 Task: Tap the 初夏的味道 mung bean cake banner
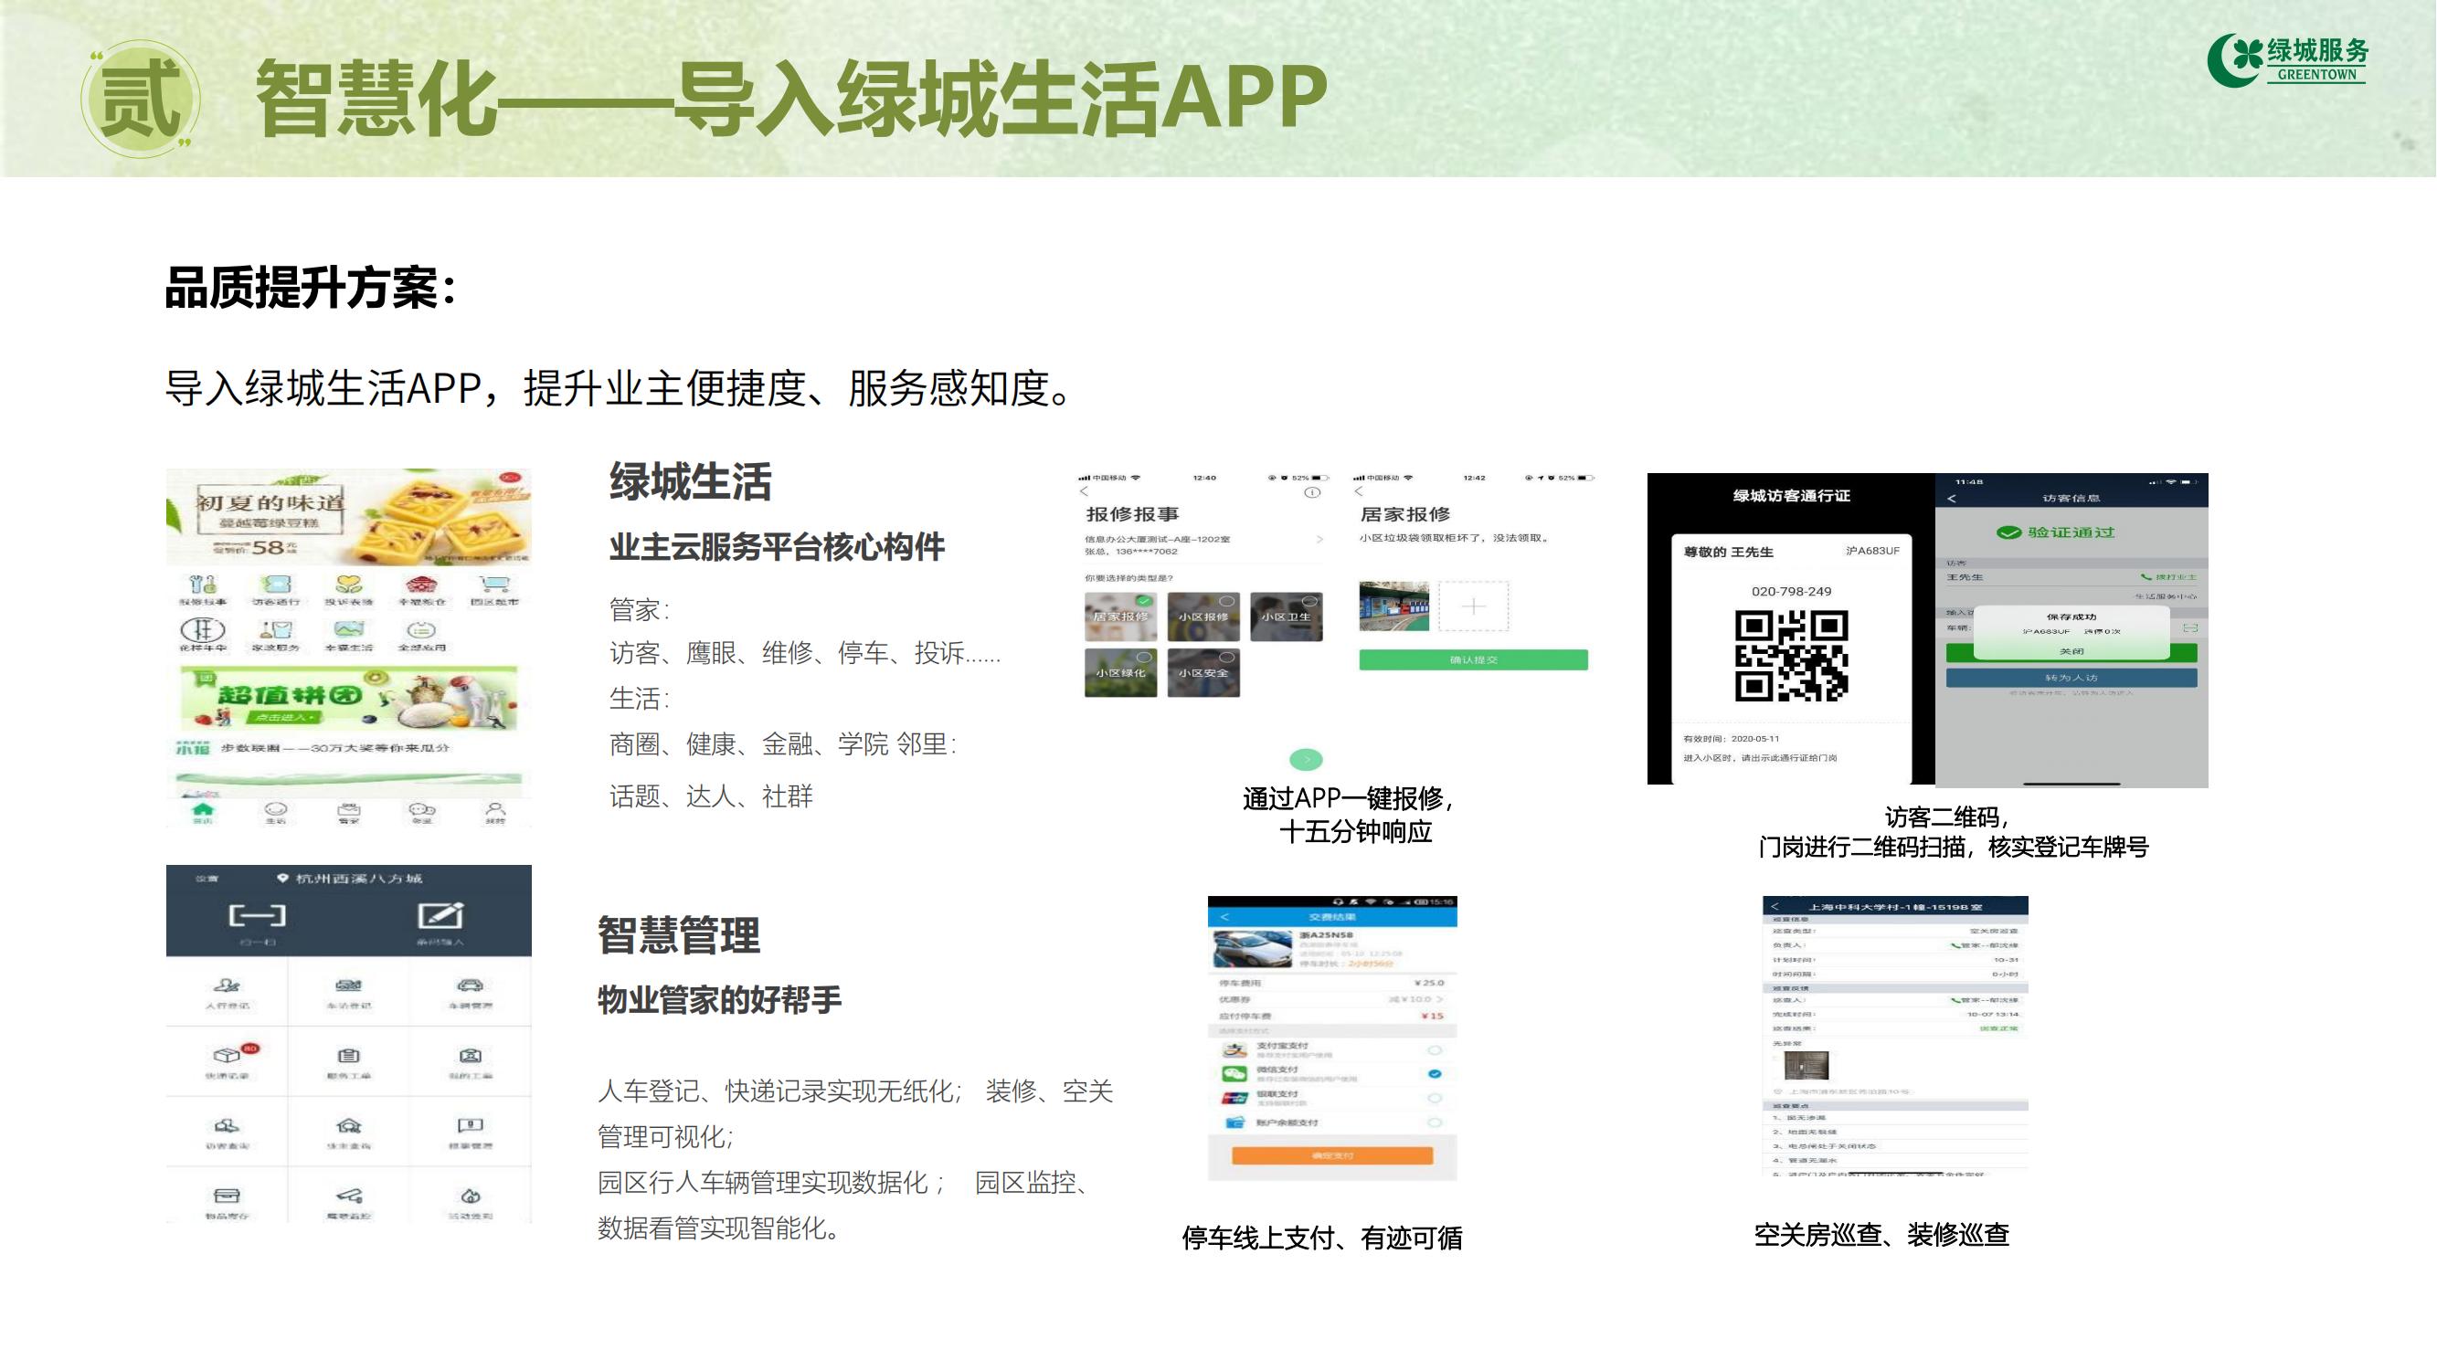(x=348, y=517)
